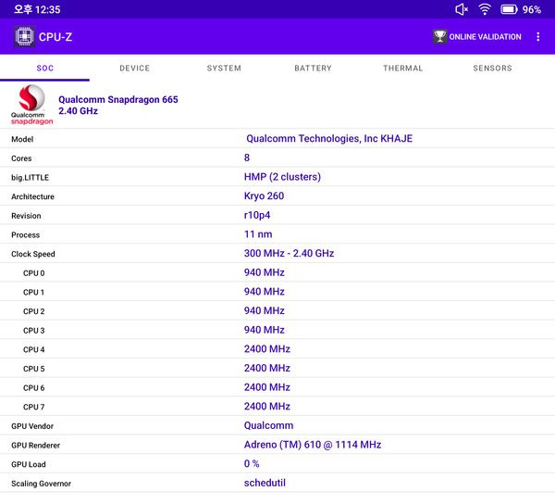The height and width of the screenshot is (504, 555).
Task: Select the CPU 7 row label
Action: coord(34,408)
